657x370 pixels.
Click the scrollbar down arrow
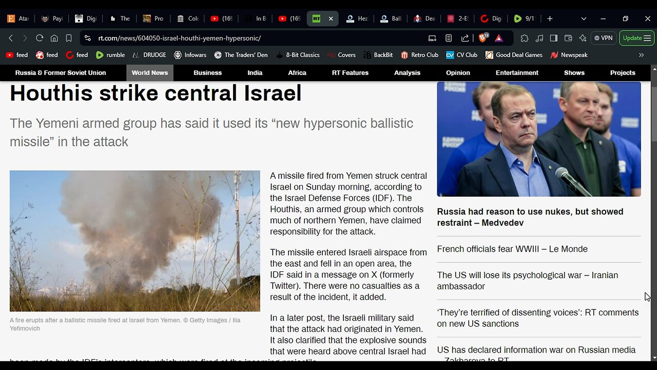[x=654, y=358]
